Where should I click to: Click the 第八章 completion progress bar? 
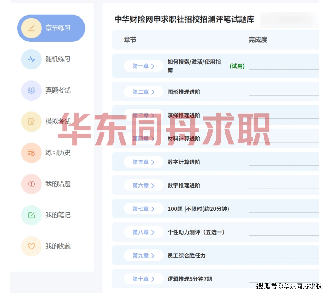[284, 235]
